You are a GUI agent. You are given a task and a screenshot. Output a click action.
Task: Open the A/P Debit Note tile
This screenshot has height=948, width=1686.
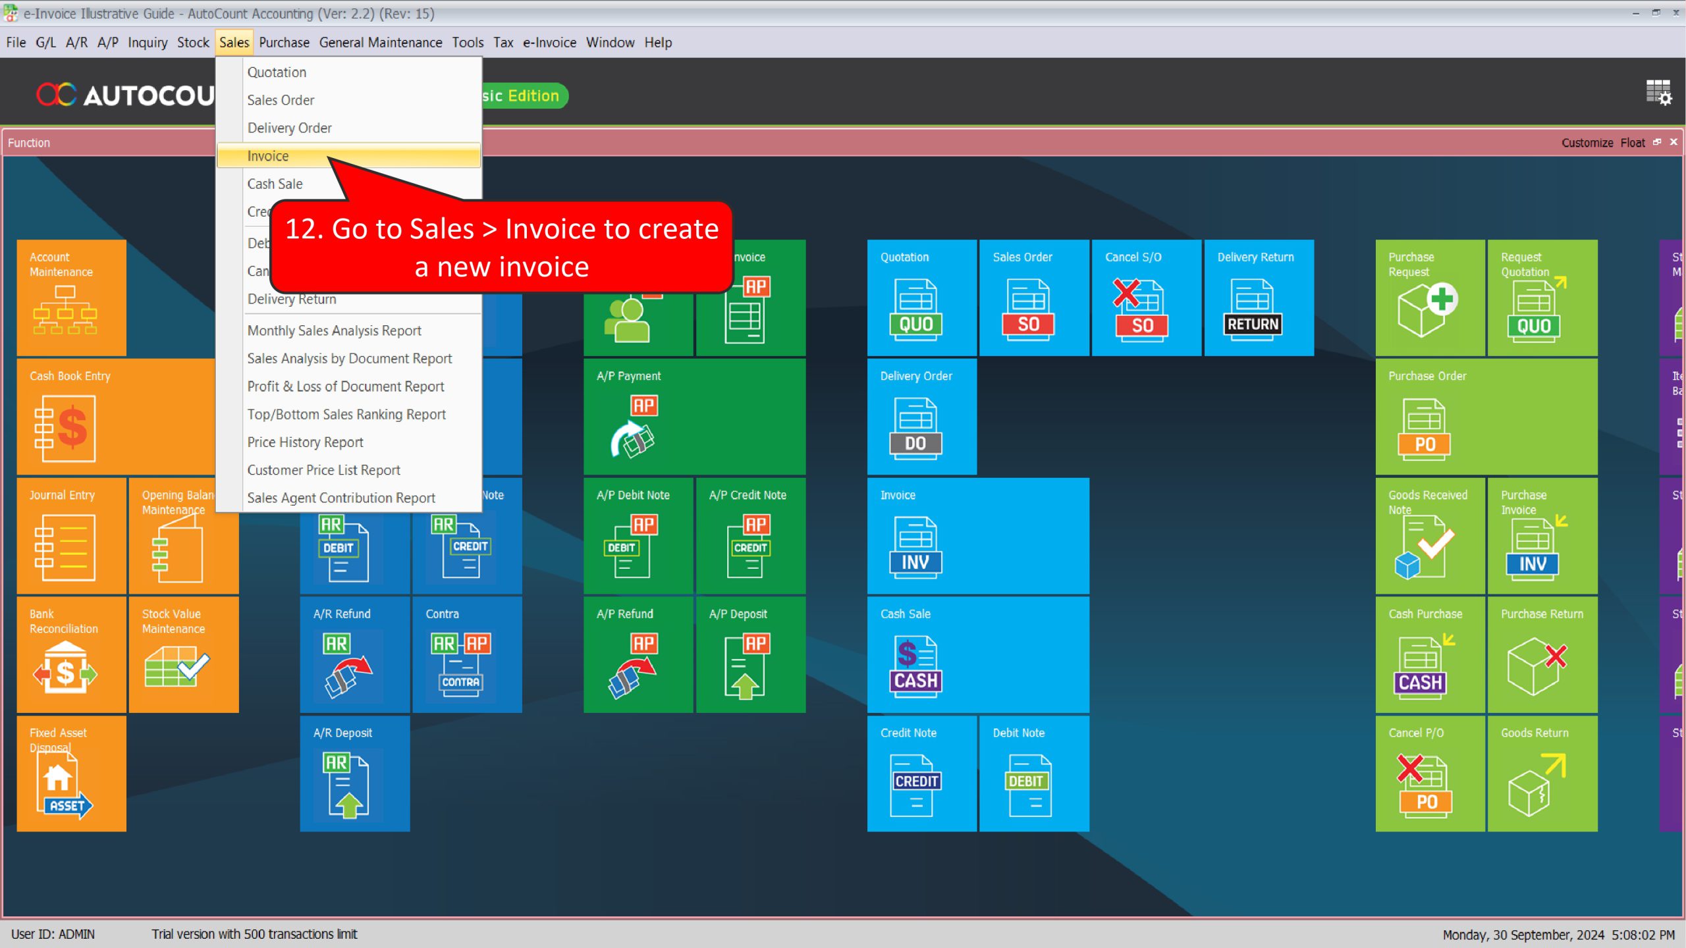click(x=638, y=536)
